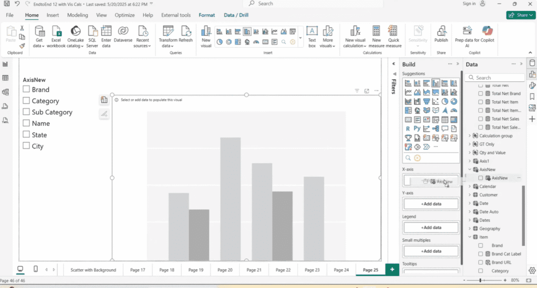Open the File menu
537x288 pixels.
click(9, 15)
